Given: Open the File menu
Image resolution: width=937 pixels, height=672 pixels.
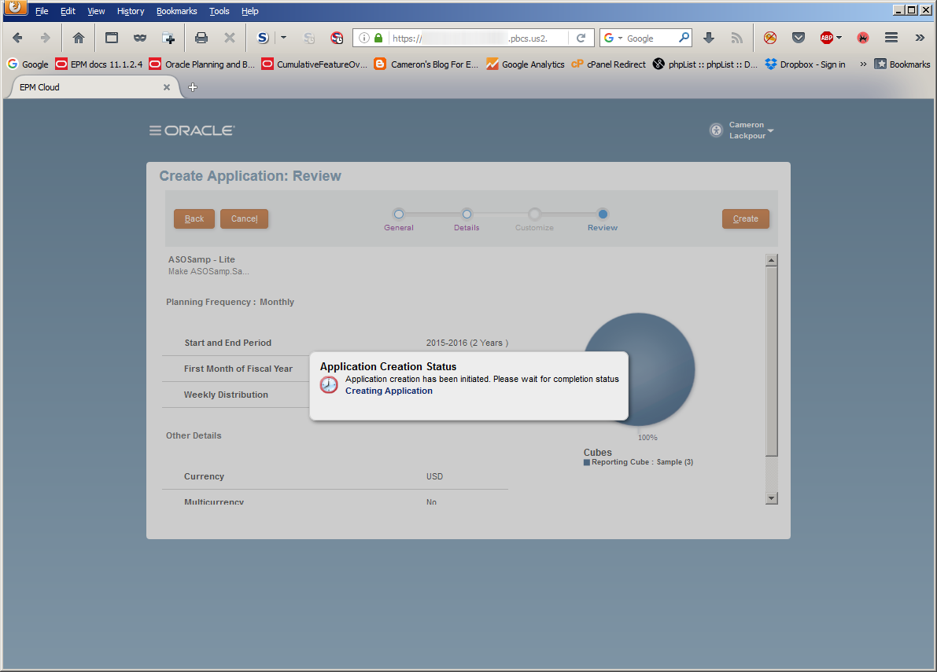Looking at the screenshot, I should click(x=42, y=11).
